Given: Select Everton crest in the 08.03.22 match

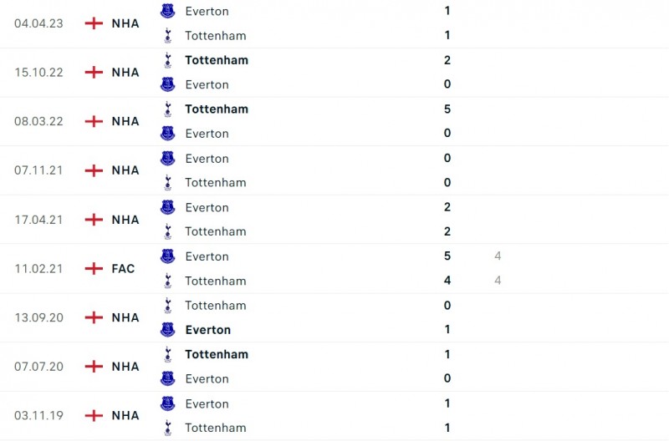Looking at the screenshot, I should point(168,134).
